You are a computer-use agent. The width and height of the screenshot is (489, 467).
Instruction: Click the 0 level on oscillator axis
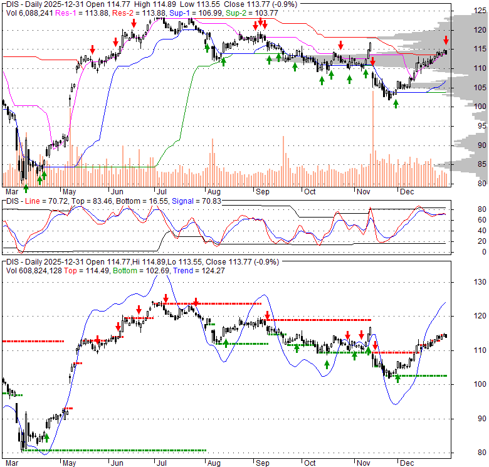[x=484, y=252]
